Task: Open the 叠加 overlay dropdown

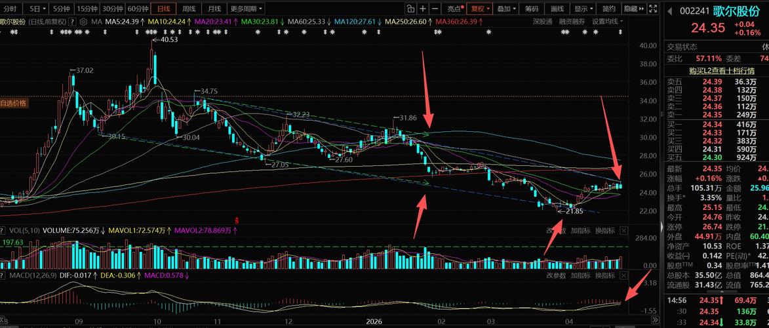Action: click(507, 9)
